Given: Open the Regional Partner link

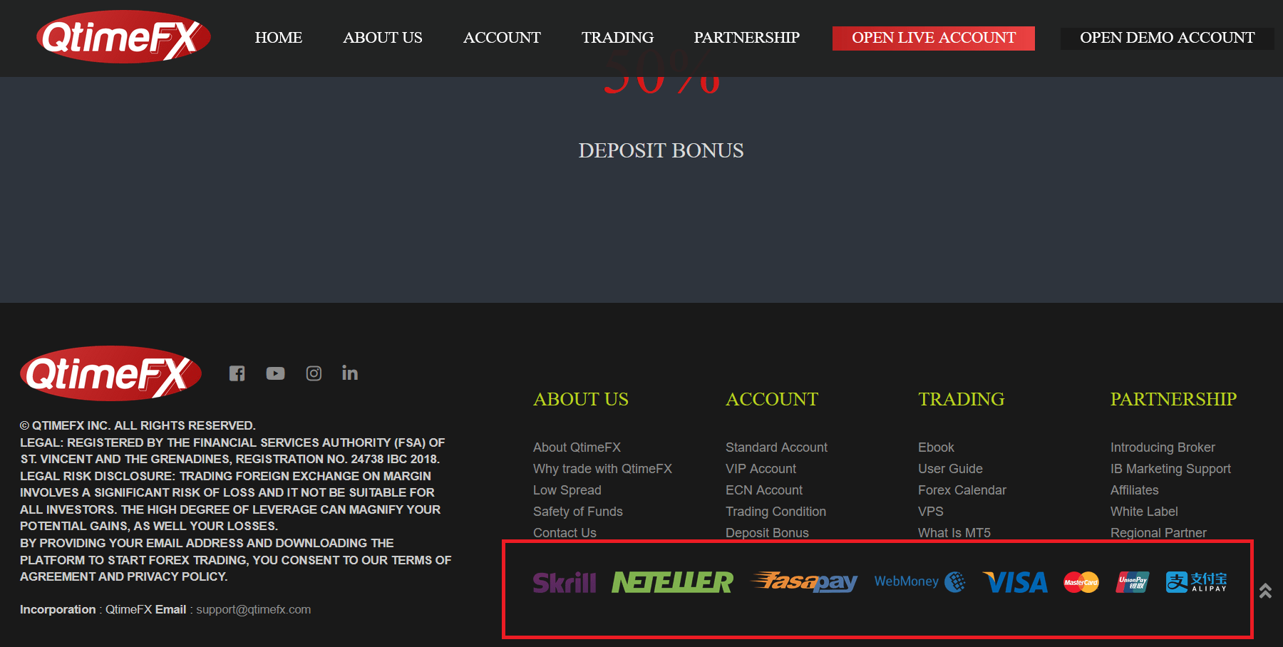Looking at the screenshot, I should pos(1158,533).
